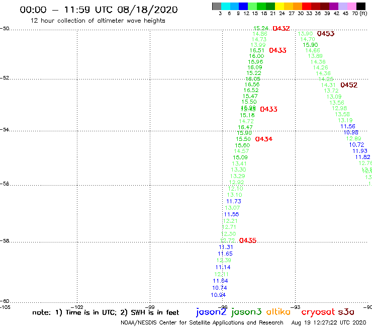Click the title date text 08/18/2020
372x327 pixels.
tap(147, 10)
